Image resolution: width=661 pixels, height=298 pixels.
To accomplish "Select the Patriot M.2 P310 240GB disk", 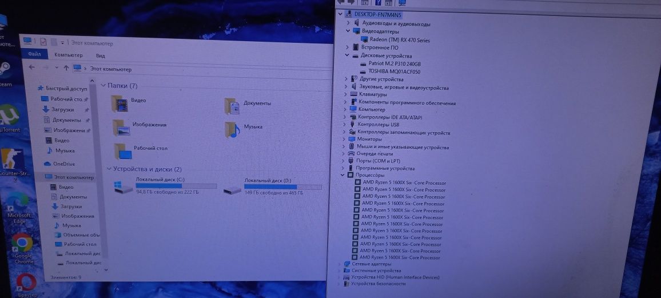I will (x=394, y=63).
